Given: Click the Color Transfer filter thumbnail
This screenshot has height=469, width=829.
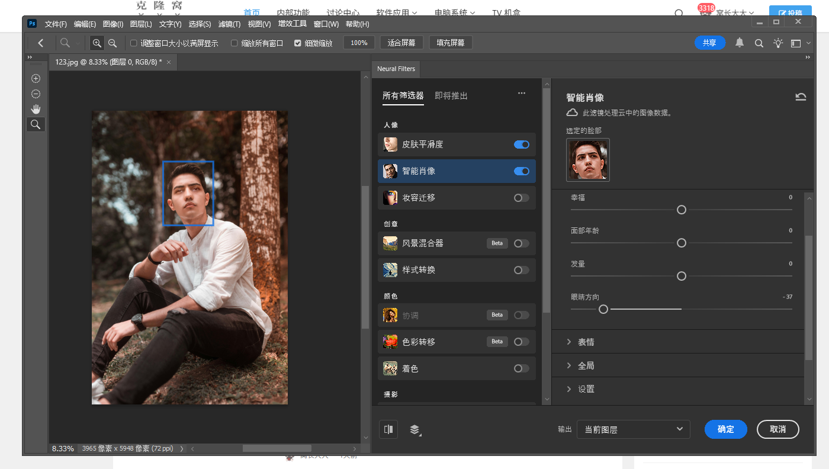Looking at the screenshot, I should [x=390, y=342].
